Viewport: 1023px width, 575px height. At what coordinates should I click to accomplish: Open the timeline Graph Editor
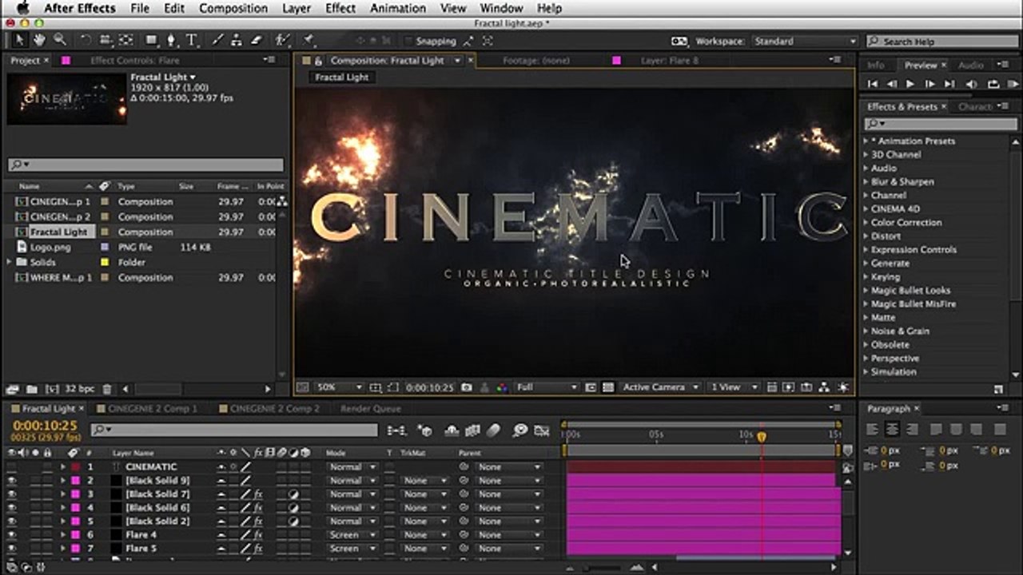click(543, 430)
